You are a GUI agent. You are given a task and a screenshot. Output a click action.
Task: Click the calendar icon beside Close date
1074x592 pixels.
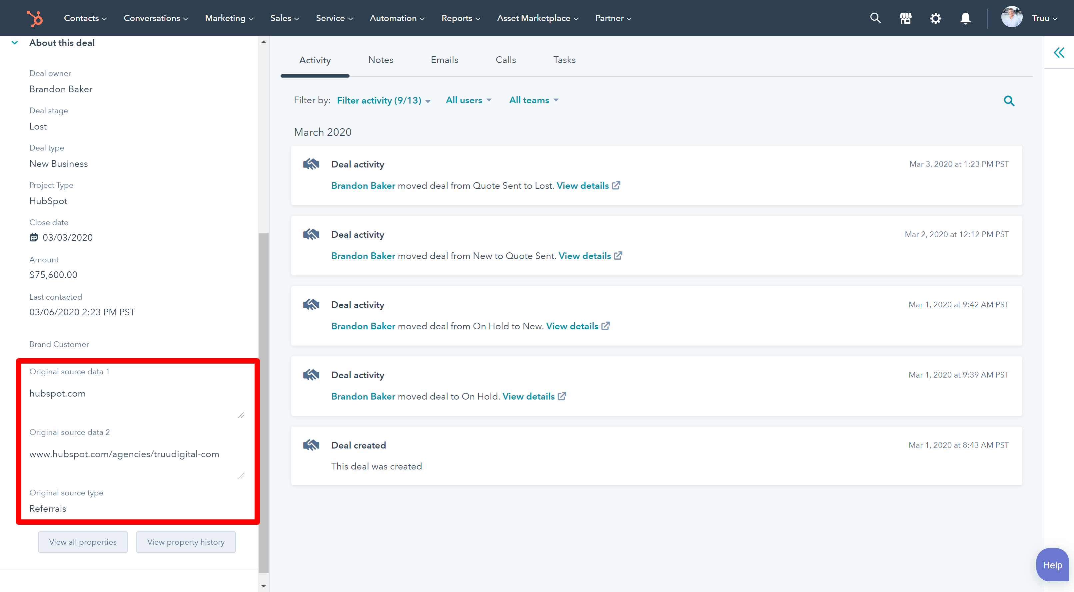(34, 237)
